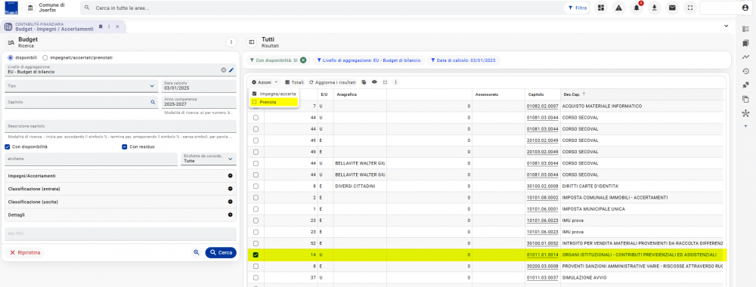
Task: Bookmark the Budget - Impegni / Accertamenti tab
Action: [101, 26]
